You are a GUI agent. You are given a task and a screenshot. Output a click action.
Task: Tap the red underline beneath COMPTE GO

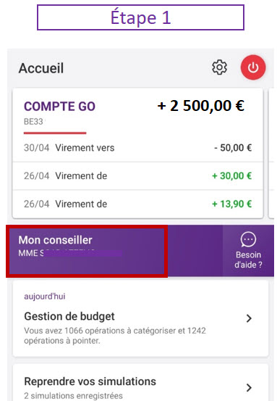click(x=55, y=133)
